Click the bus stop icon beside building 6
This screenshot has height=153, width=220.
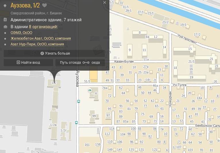(78, 101)
